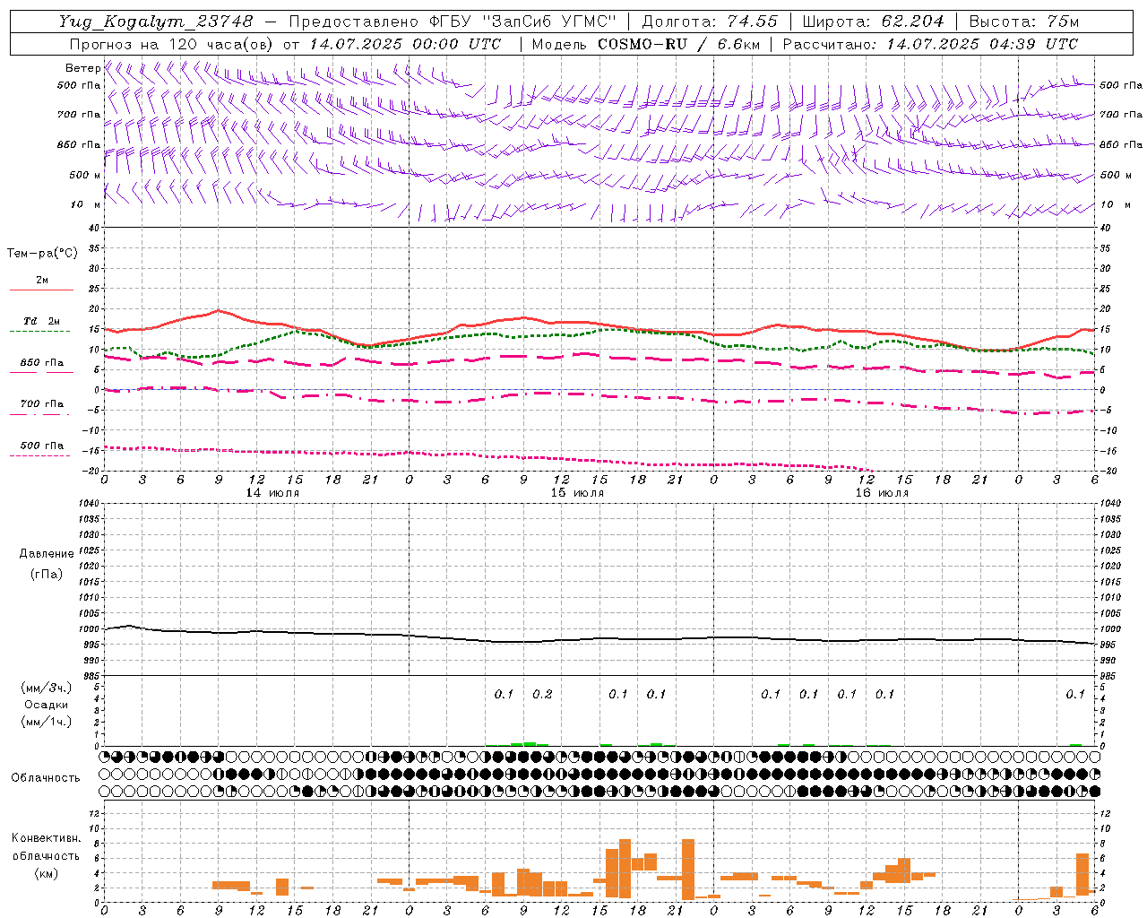The image size is (1147, 918).
Task: Click the '(мм/3ч.)' precipitation unit label
Action: pyautogui.click(x=47, y=688)
